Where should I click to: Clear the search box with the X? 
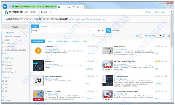coord(89,30)
